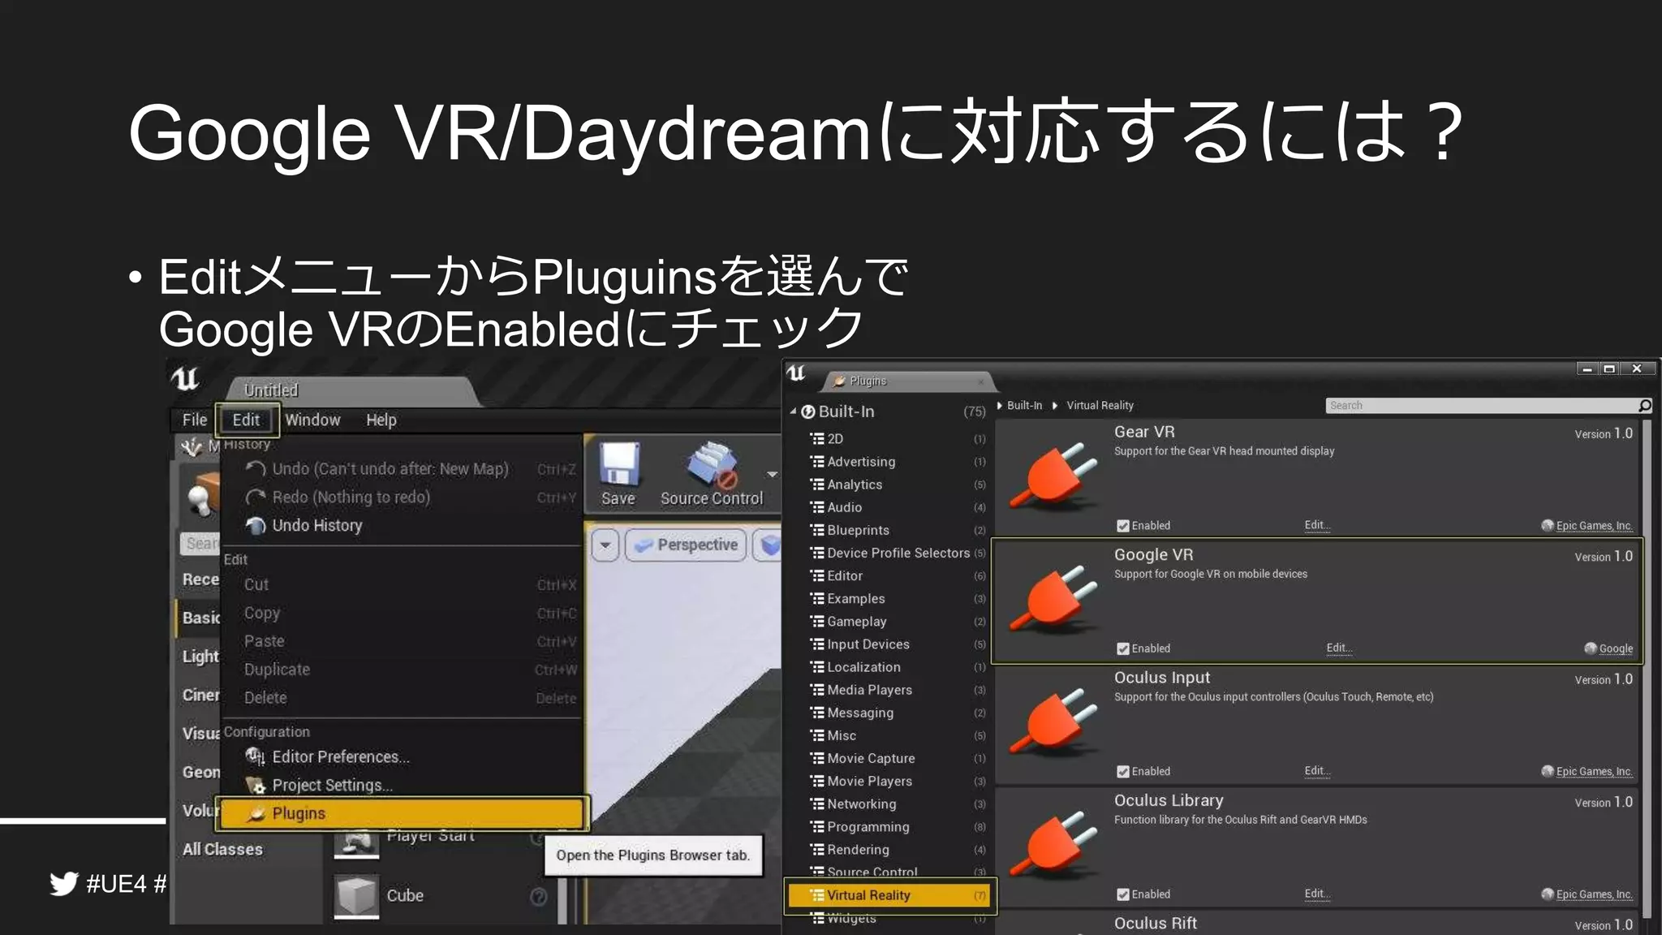This screenshot has width=1662, height=935.
Task: Click the Blueprints category list icon
Action: (x=817, y=530)
